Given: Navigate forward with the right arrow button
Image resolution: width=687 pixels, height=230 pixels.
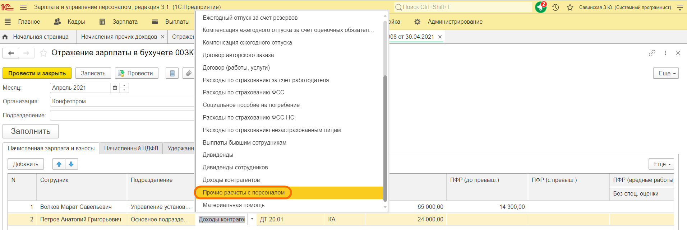Looking at the screenshot, I should 27,53.
